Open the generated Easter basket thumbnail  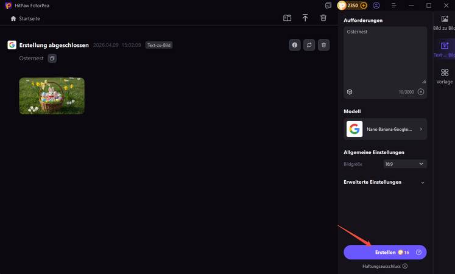[52, 96]
